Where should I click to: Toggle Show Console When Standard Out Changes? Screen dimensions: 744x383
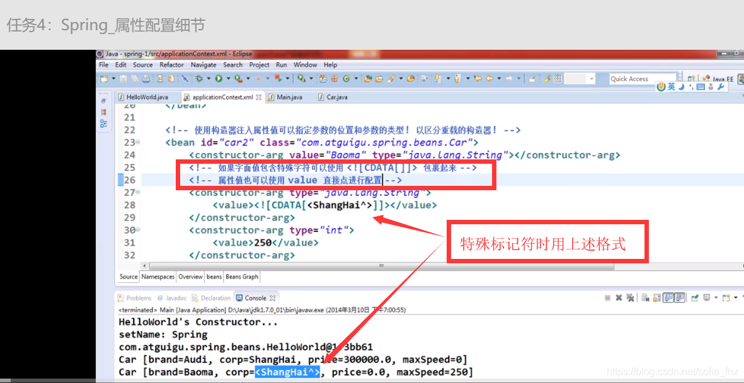point(668,297)
